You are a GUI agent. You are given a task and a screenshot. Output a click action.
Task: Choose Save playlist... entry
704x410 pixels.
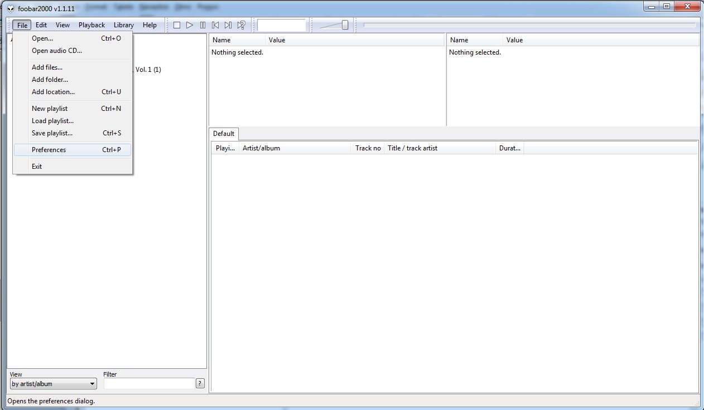coord(73,133)
